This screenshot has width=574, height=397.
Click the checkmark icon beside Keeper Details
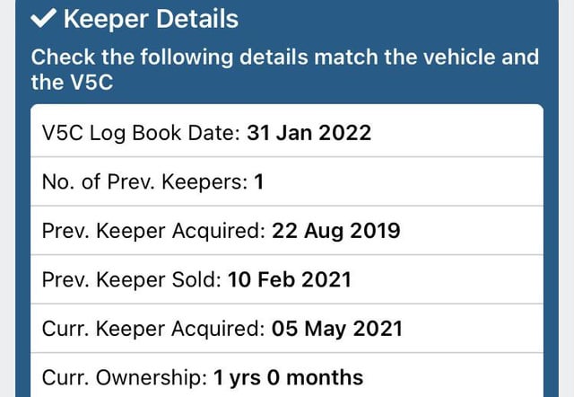click(x=44, y=17)
